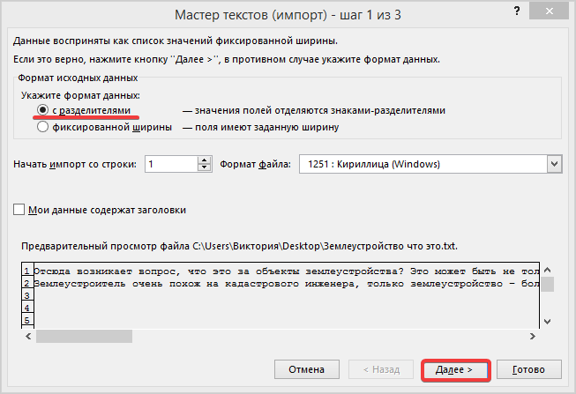Click the start import row number field

172,164
